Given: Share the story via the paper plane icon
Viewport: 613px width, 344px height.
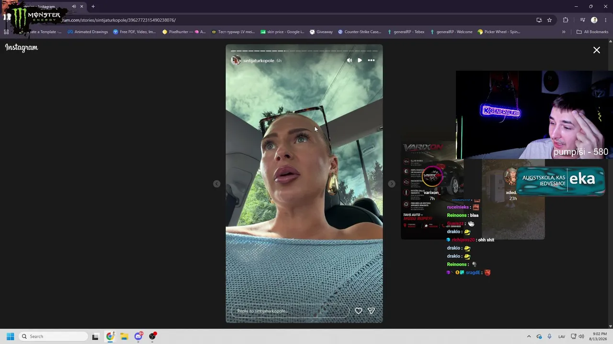Looking at the screenshot, I should coord(371,311).
